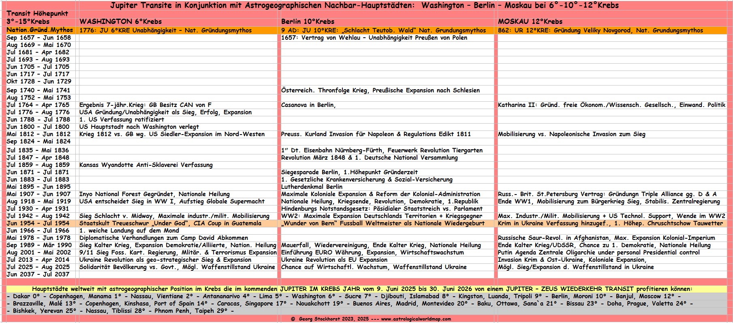
Task: Select the Sep 1657 - Jun 1658 date row
Action: tap(38, 38)
